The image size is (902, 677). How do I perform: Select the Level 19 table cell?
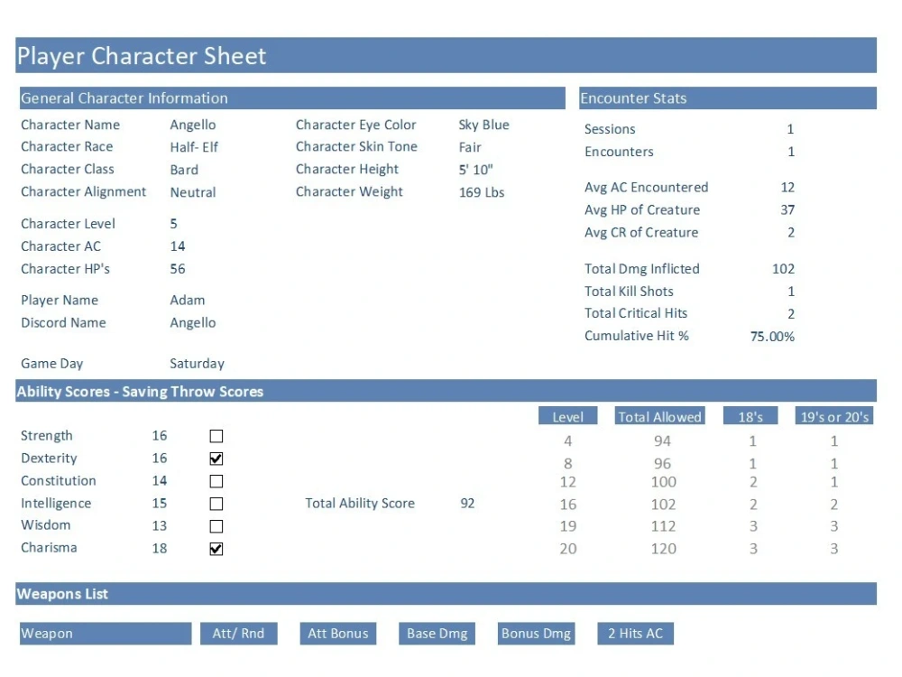point(567,526)
